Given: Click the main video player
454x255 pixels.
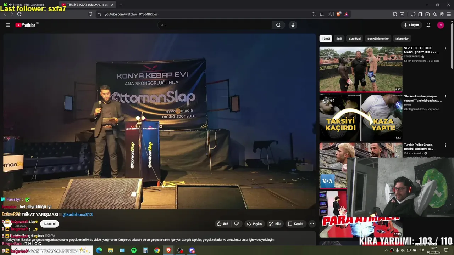Looking at the screenshot, I should 160,121.
